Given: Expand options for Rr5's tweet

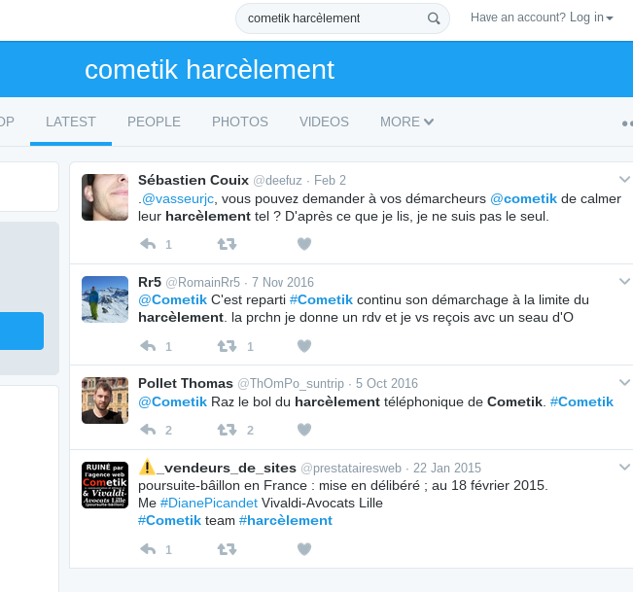Looking at the screenshot, I should click(x=624, y=281).
